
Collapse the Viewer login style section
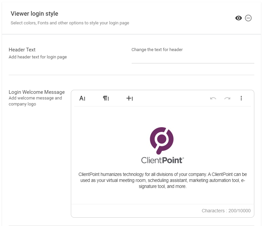[248, 18]
